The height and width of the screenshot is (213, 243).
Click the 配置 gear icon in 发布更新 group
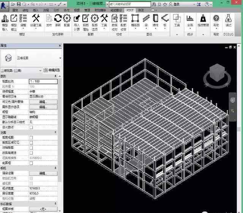tap(67, 18)
